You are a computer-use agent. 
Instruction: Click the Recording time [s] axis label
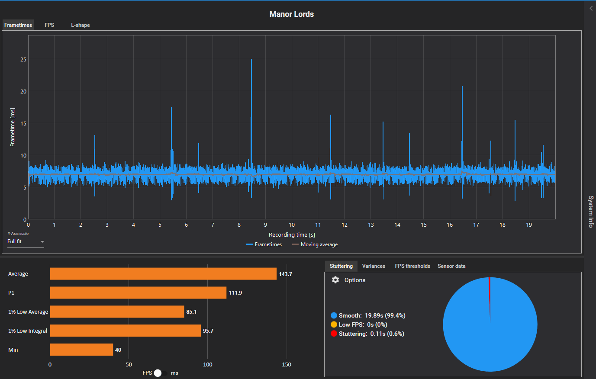[x=292, y=235]
